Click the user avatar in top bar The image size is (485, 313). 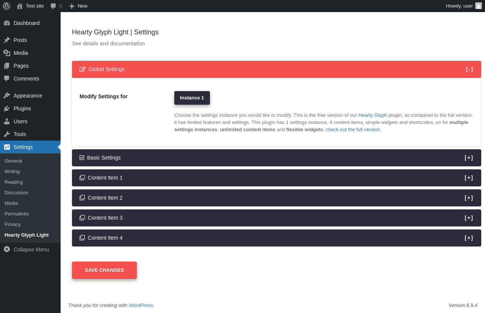click(x=479, y=6)
